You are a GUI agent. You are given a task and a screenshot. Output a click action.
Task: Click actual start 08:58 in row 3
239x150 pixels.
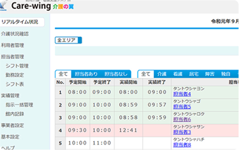[x=128, y=118]
